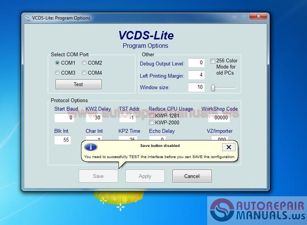Focus the VZ/Importer field
307x225 pixels.
(x=220, y=138)
